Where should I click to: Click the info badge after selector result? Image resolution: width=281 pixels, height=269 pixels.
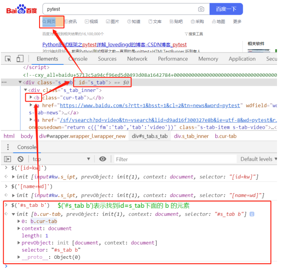click(x=252, y=214)
